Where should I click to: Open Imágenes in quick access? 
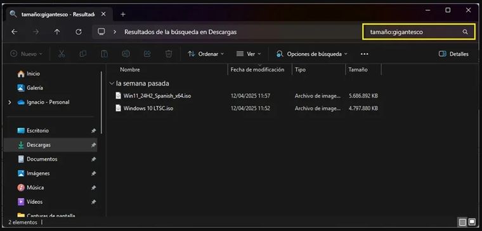(38, 173)
